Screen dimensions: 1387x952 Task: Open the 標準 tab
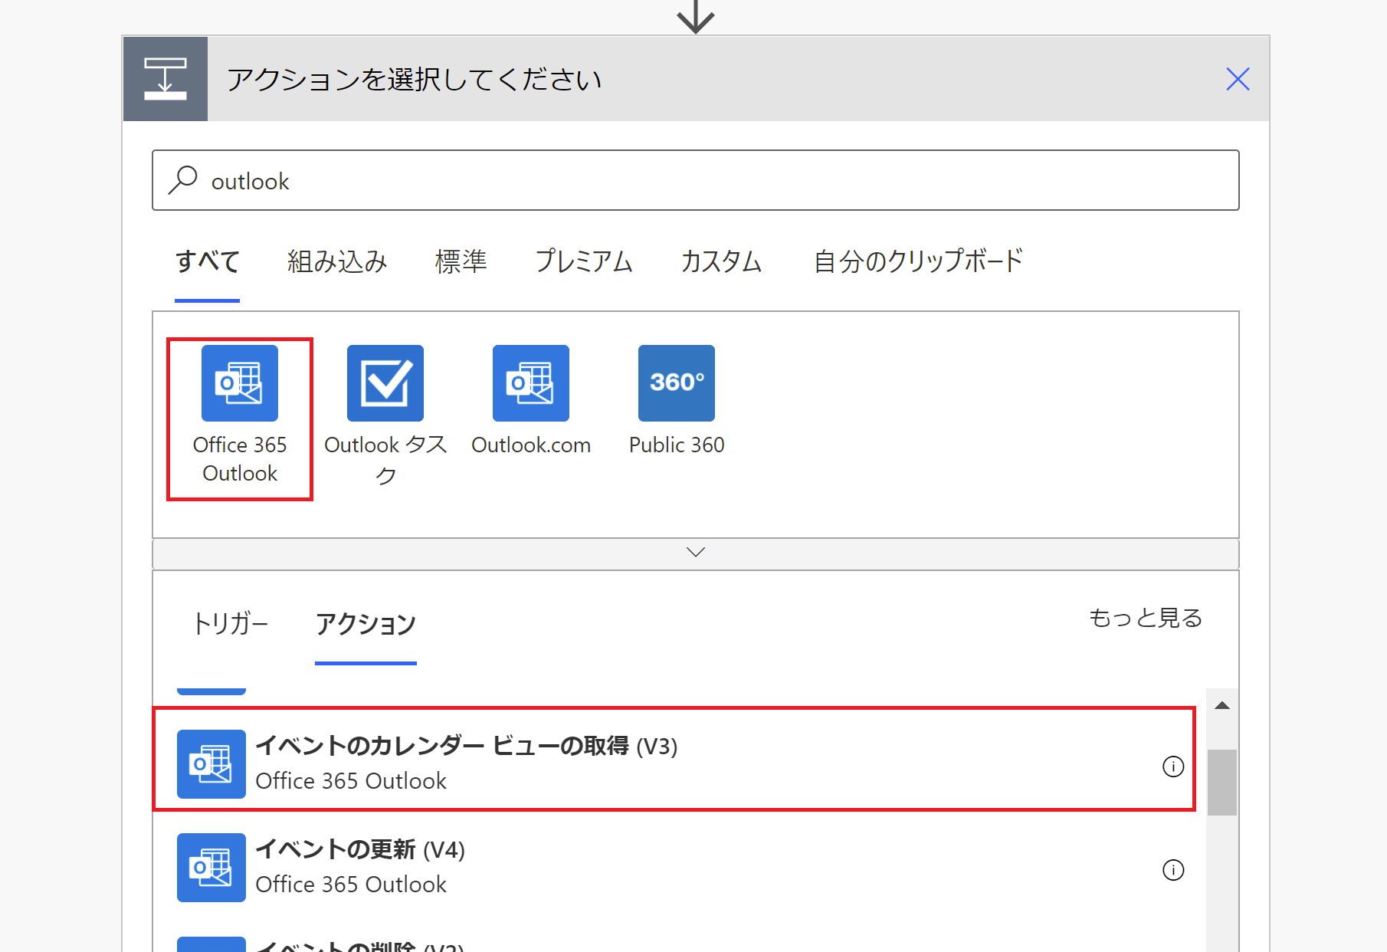[x=461, y=261]
